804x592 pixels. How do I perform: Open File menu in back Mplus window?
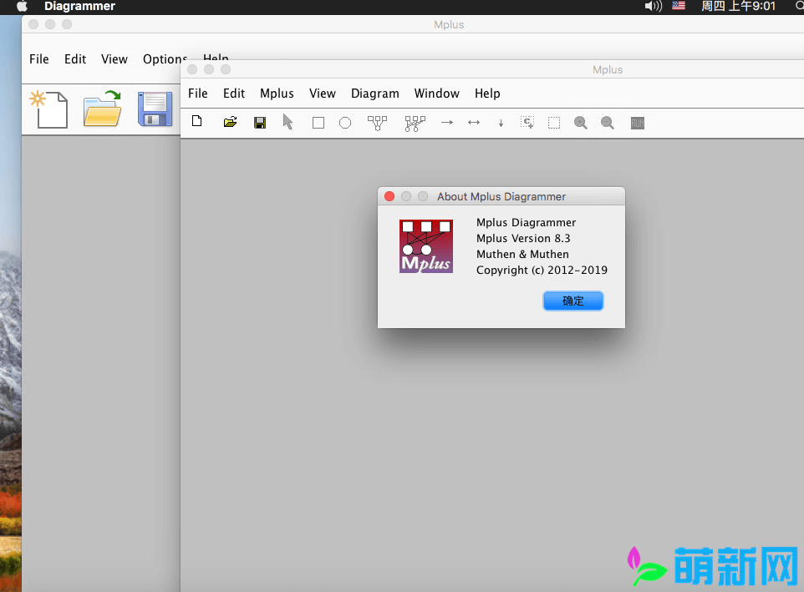pyautogui.click(x=39, y=59)
